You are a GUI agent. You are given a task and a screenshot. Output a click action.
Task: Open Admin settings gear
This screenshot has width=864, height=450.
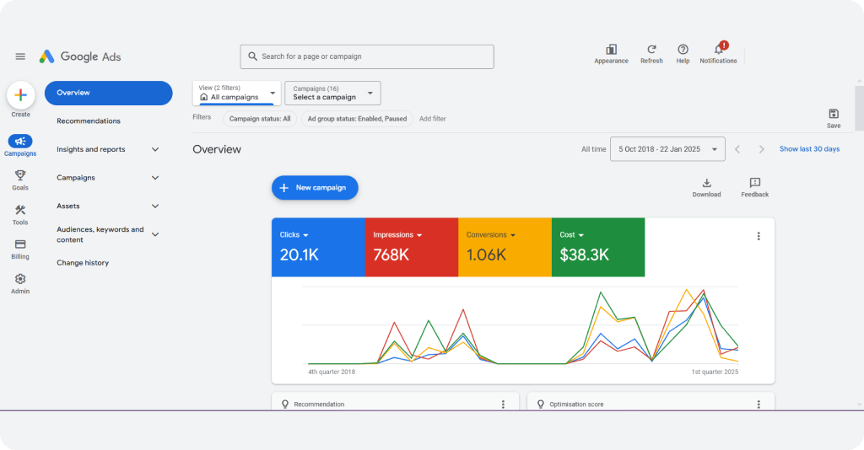(20, 279)
